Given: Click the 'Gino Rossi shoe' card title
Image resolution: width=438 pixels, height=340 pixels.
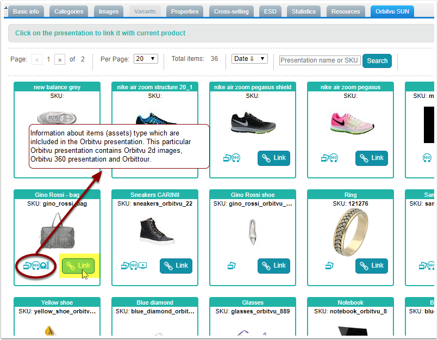Looking at the screenshot, I should click(x=253, y=195).
